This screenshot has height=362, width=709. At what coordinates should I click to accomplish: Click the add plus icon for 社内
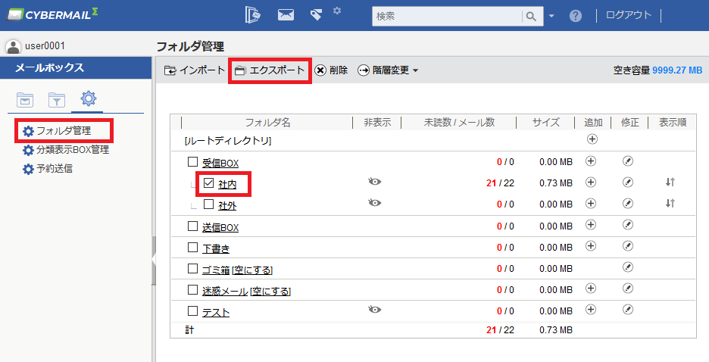click(591, 182)
